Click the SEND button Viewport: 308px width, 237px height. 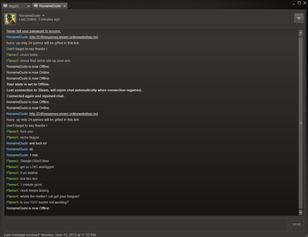pos(296,224)
